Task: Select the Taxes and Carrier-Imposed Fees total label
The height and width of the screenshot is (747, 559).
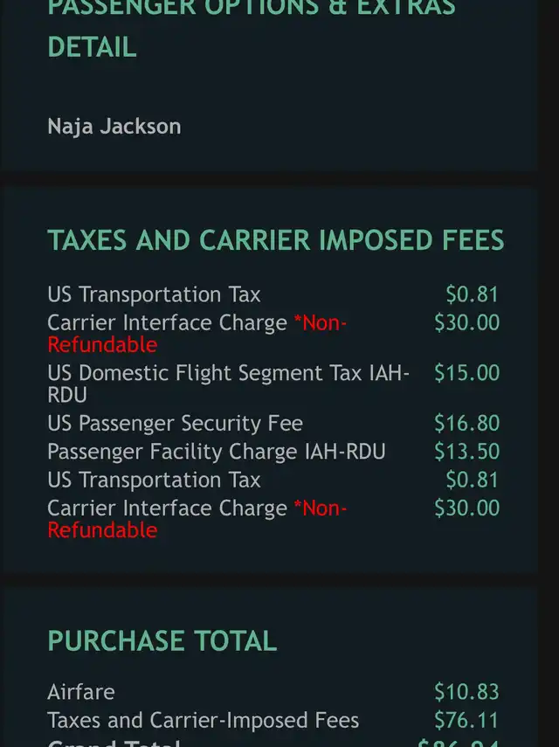Action: pos(203,720)
